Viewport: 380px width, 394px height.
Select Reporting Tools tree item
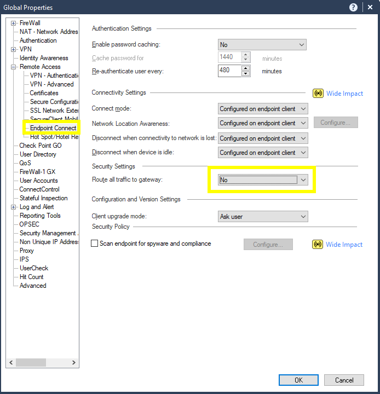click(40, 216)
